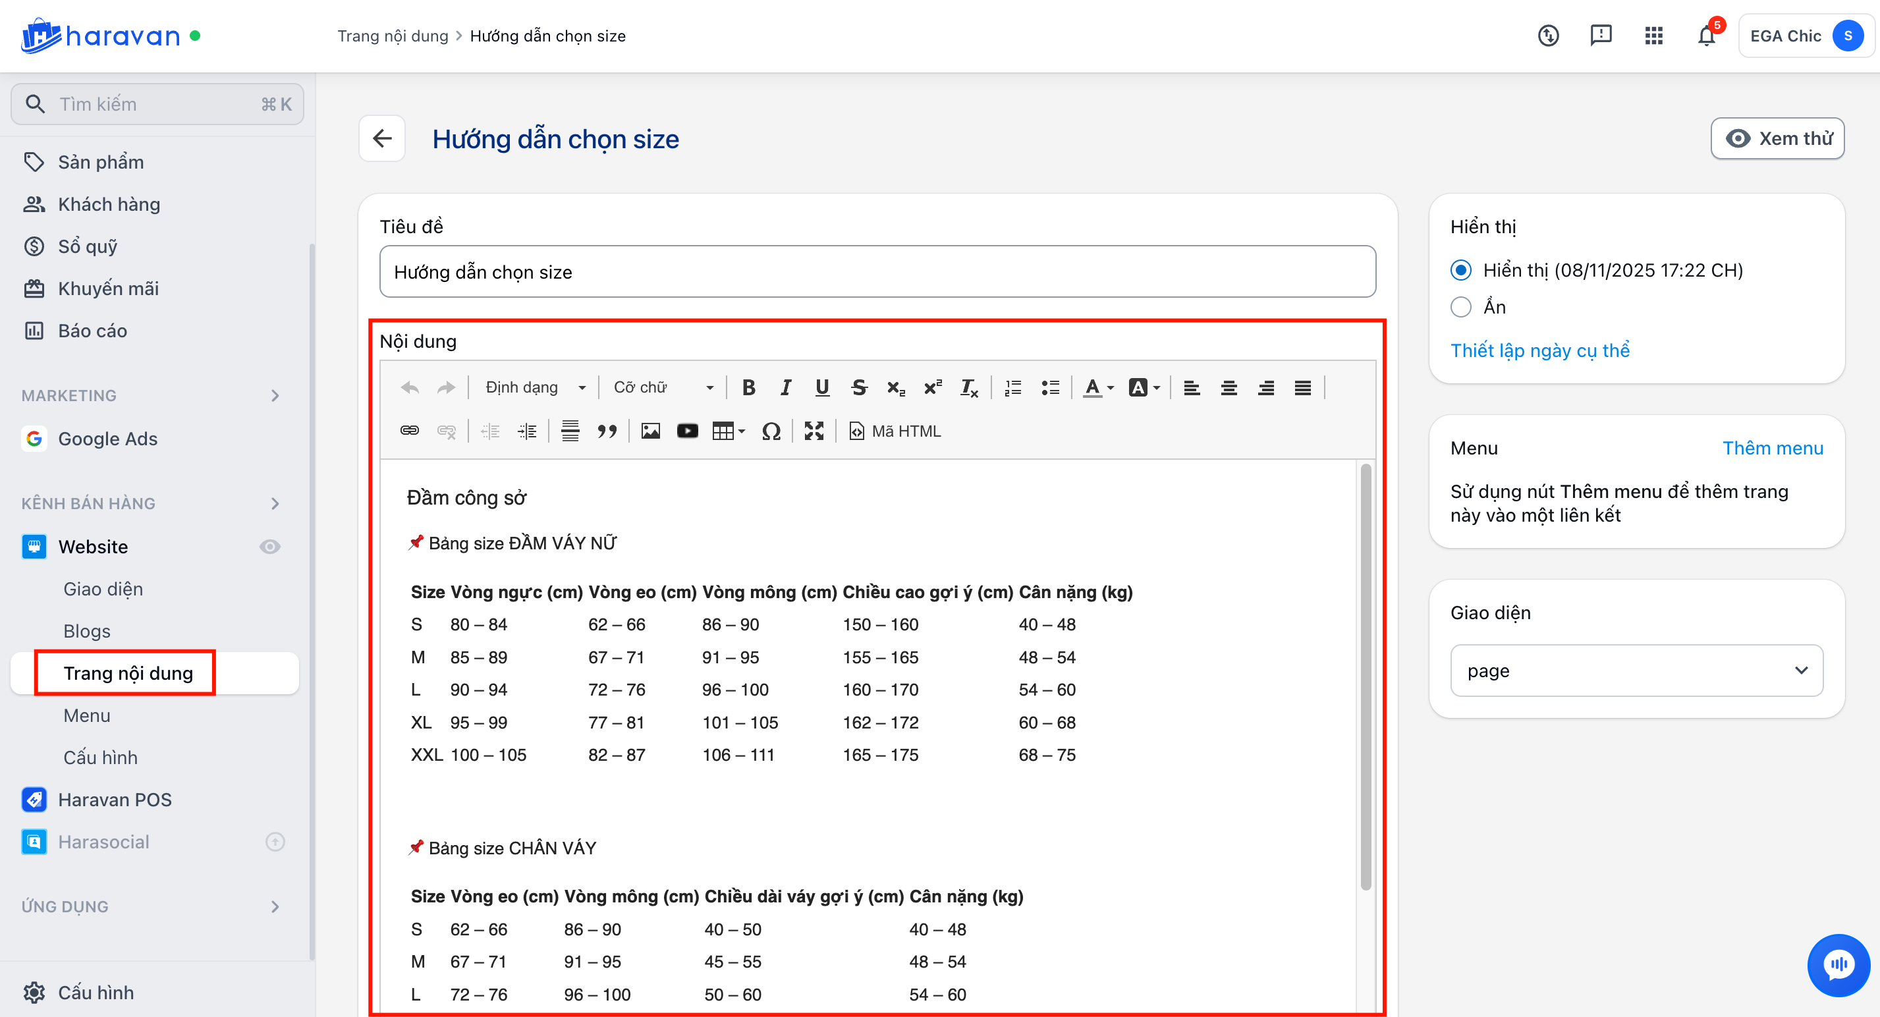This screenshot has width=1880, height=1017.
Task: Maximize the editor with fullscreen icon
Action: pyautogui.click(x=814, y=431)
